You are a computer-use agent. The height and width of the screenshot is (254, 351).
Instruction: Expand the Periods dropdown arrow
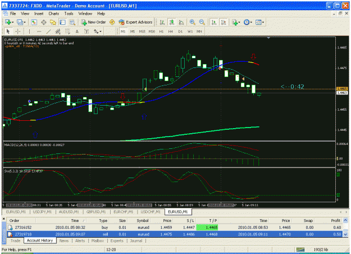(x=251, y=22)
